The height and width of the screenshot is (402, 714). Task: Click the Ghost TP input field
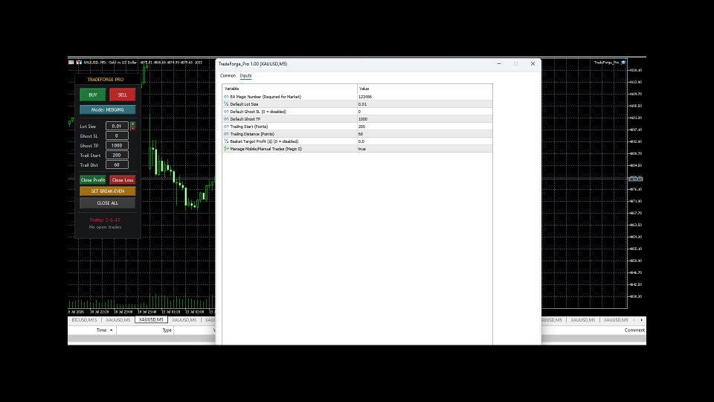(x=117, y=145)
